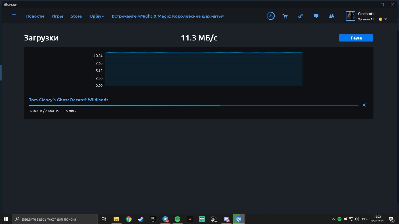The width and height of the screenshot is (399, 224).
Task: Click the Discord system tray icon
Action: tap(345, 219)
